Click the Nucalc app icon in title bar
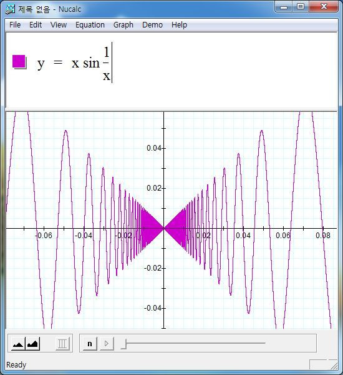The image size is (343, 375). [10, 9]
